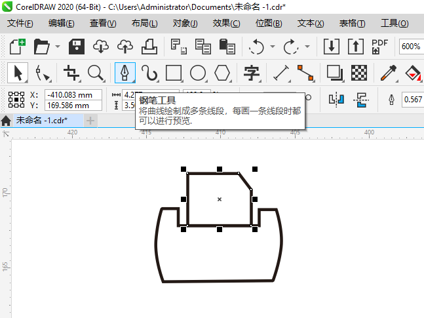Click the 600% zoom level box

pos(411,47)
